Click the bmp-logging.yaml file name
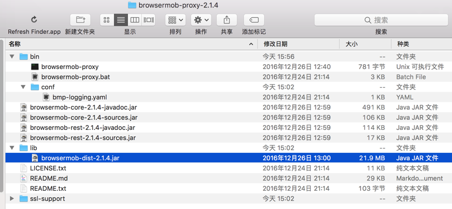 click(x=80, y=97)
